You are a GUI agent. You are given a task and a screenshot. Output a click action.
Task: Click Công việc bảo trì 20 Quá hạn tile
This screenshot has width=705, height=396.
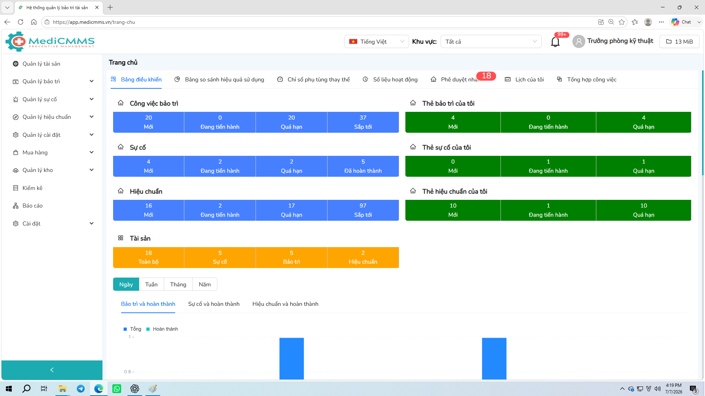pyautogui.click(x=292, y=122)
